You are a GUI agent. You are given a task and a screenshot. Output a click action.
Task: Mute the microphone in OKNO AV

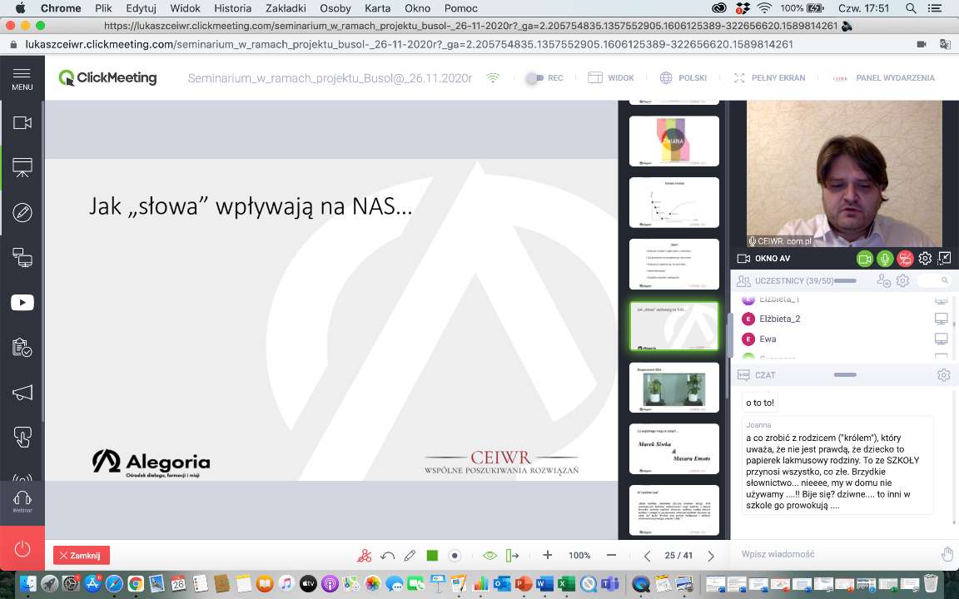tap(885, 259)
